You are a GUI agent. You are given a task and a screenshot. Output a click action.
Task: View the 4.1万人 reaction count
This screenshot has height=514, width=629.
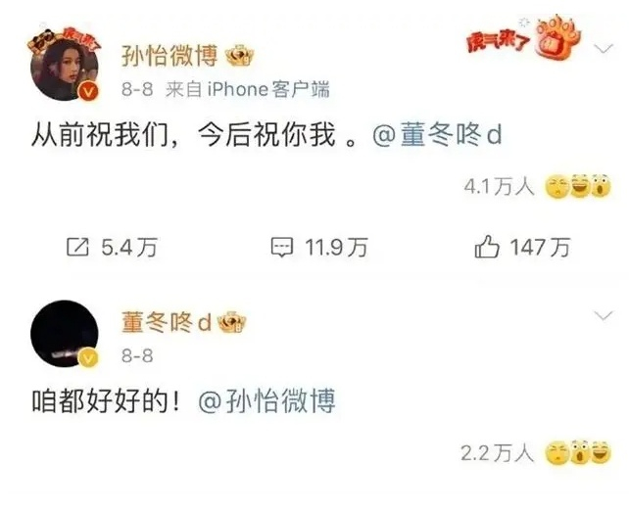(x=499, y=187)
